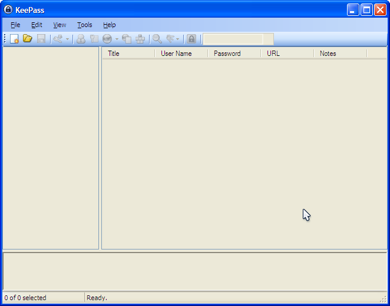Click the Open URL globe icon

point(107,39)
